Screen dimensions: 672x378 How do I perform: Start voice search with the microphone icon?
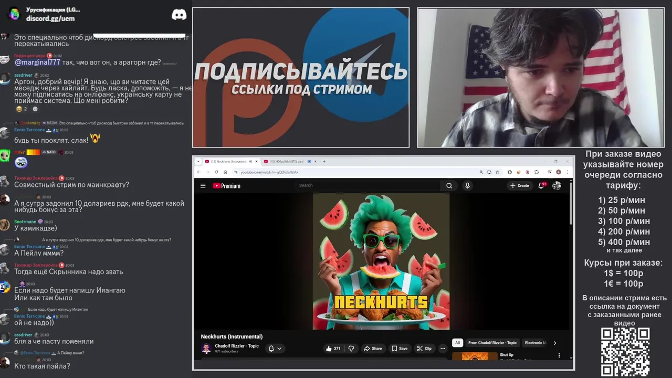(467, 185)
